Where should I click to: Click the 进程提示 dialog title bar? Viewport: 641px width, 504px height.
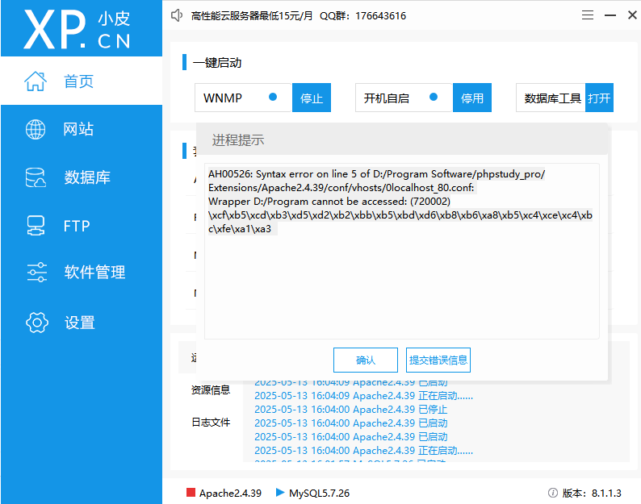(x=402, y=140)
